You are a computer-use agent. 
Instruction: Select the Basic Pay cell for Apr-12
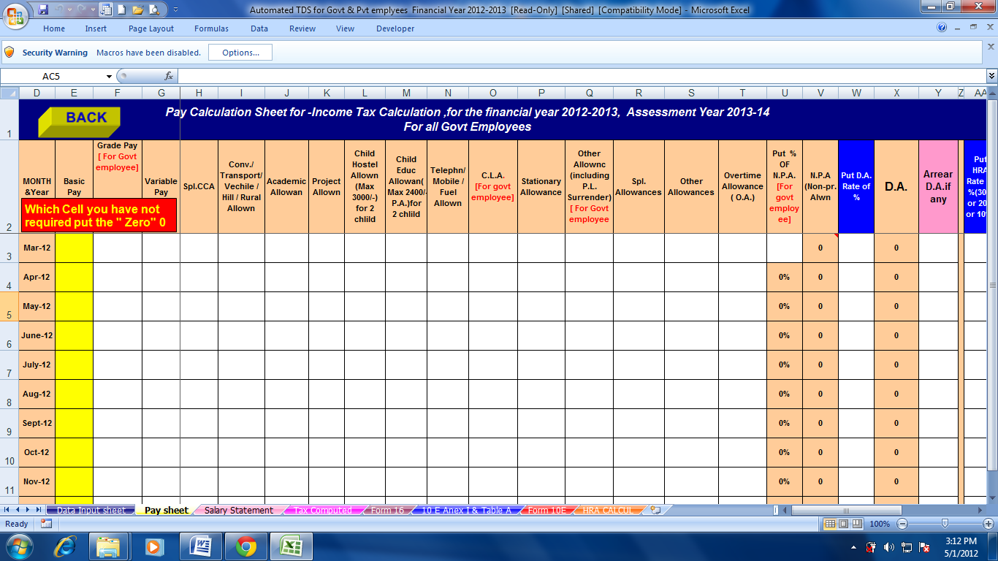click(x=74, y=278)
